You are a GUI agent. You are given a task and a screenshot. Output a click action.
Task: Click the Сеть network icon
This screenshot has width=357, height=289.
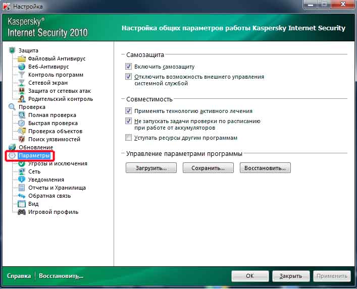(x=22, y=171)
